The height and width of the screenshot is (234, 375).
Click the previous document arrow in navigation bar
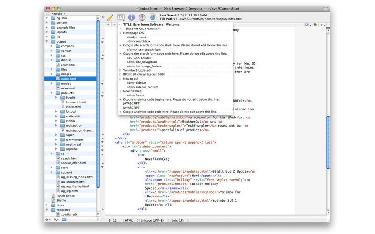click(x=108, y=25)
